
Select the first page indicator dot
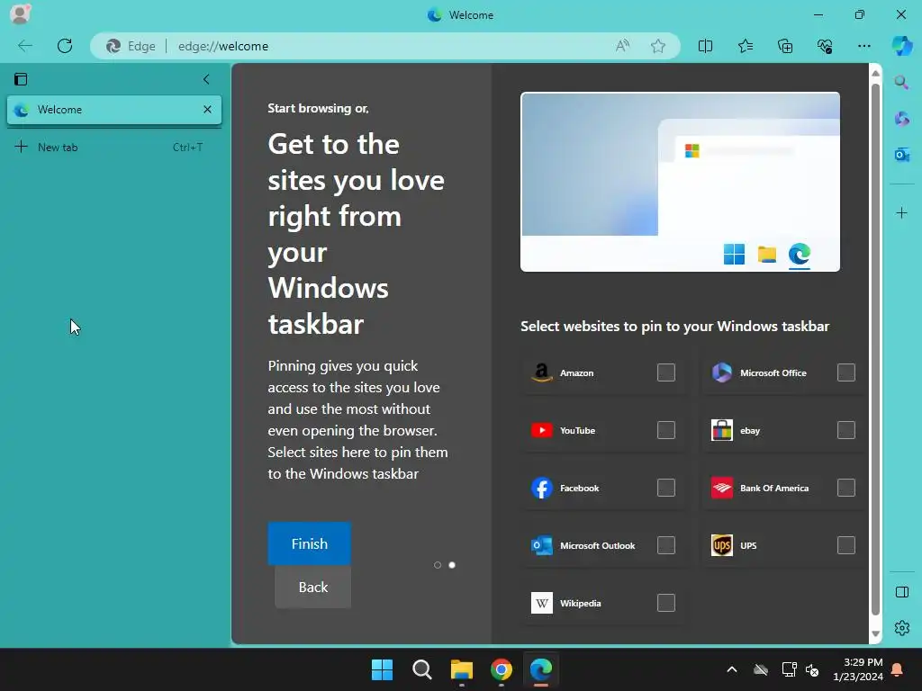[x=438, y=565]
